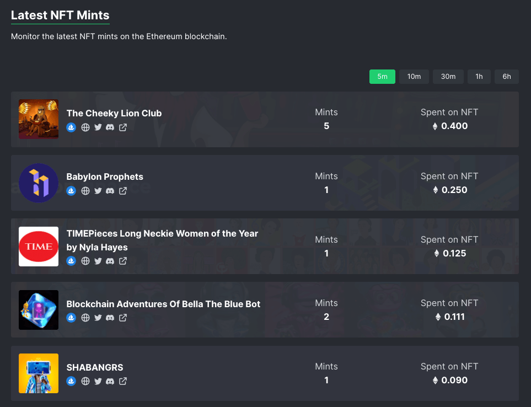The width and height of the screenshot is (531, 407).
Task: Click the SHABANGRS collection name
Action: [94, 367]
